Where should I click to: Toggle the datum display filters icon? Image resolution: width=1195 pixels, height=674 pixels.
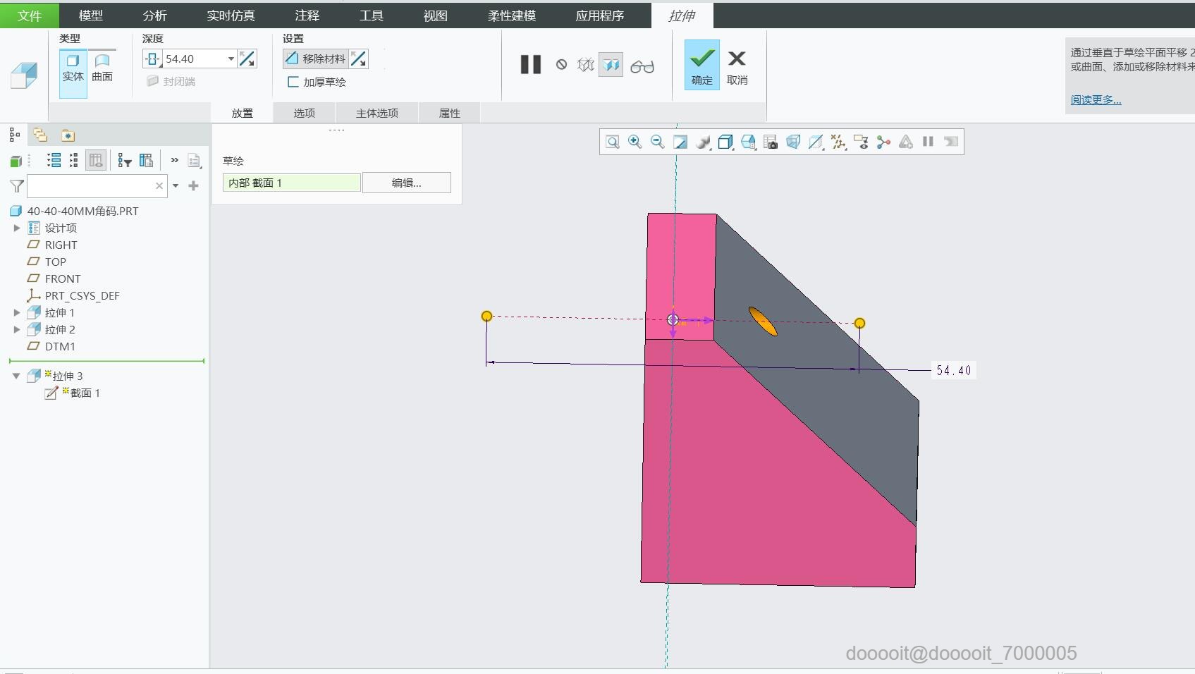pyautogui.click(x=838, y=142)
